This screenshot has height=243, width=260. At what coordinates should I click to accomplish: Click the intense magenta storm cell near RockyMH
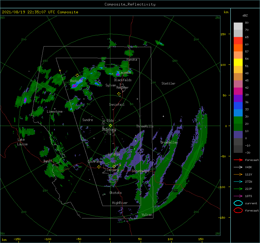(74, 86)
